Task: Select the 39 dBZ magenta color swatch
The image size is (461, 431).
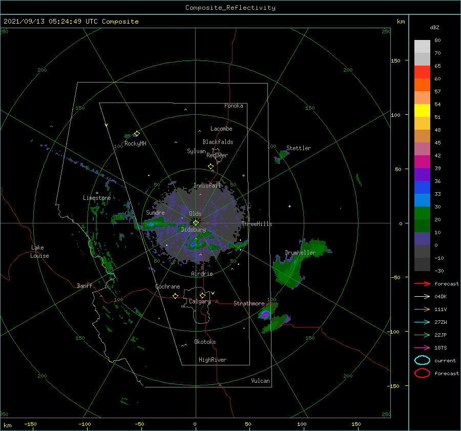Action: (422, 161)
